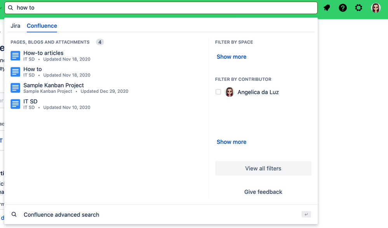
Task: Open the help question mark icon
Action: [343, 8]
